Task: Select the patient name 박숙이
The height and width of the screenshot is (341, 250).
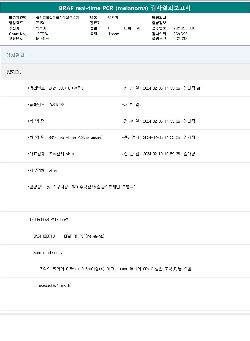Action: (41, 28)
